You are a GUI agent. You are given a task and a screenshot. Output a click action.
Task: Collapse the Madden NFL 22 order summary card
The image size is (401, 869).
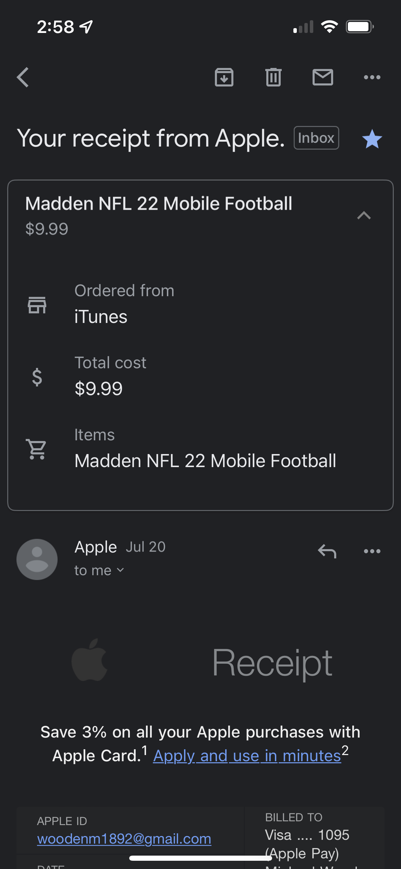click(364, 216)
